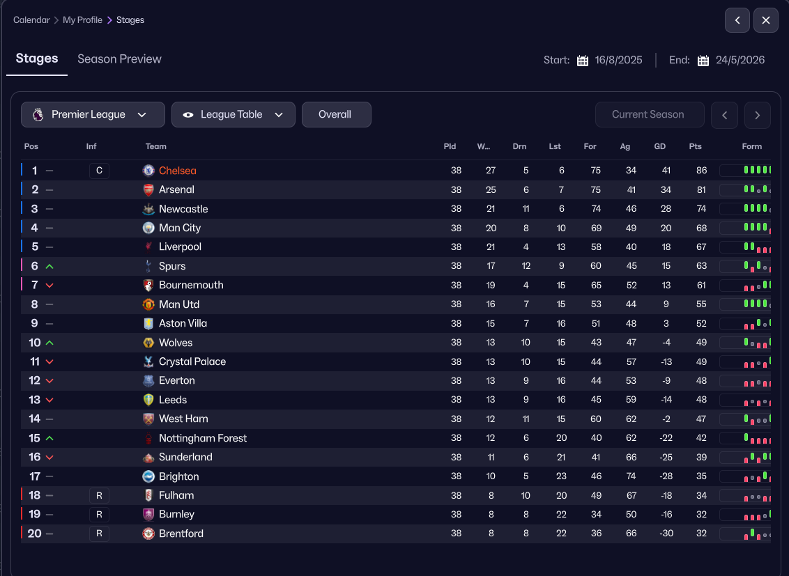The height and width of the screenshot is (576, 789).
Task: Select the Stages tab
Action: coord(37,59)
